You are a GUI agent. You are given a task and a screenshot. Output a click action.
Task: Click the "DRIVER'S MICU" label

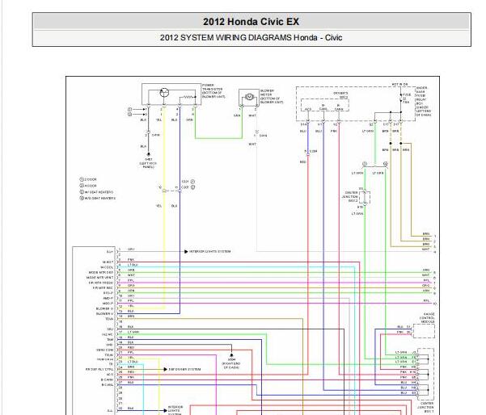pyautogui.click(x=340, y=95)
